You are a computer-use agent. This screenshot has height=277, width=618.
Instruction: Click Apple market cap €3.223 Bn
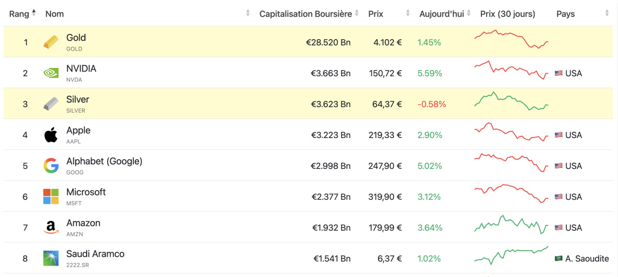pos(331,135)
